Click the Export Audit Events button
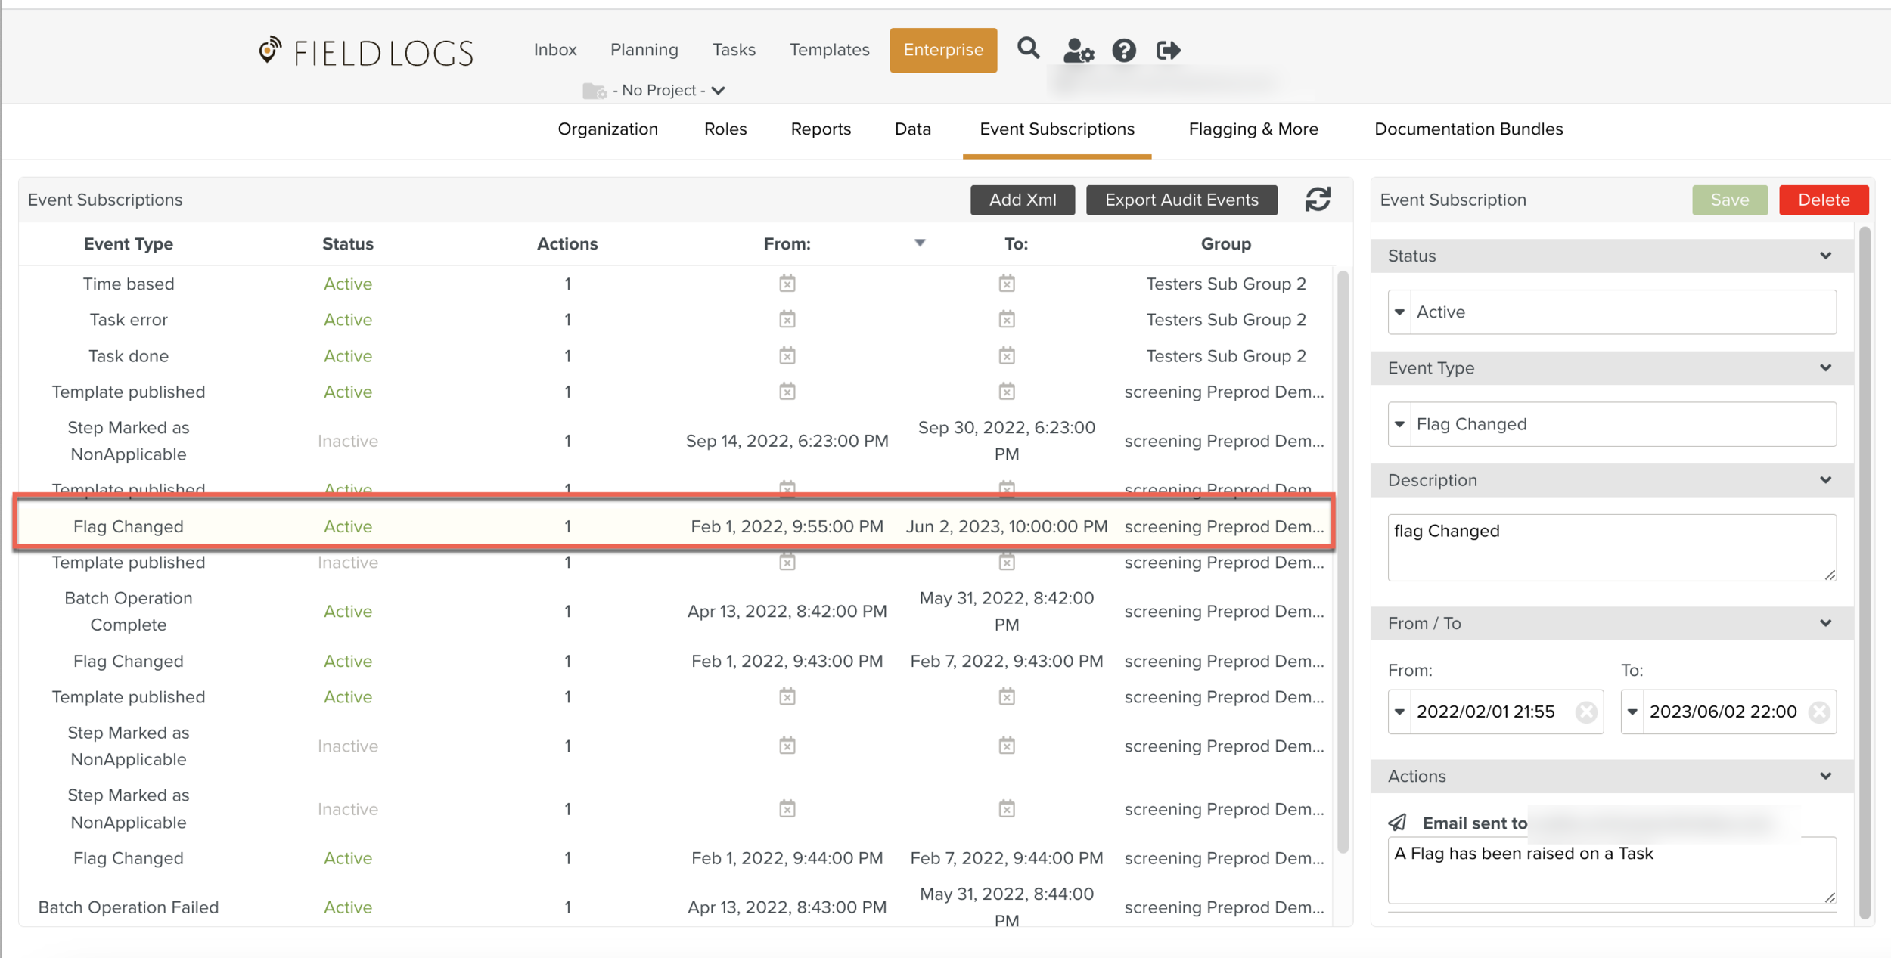The width and height of the screenshot is (1891, 958). point(1181,200)
